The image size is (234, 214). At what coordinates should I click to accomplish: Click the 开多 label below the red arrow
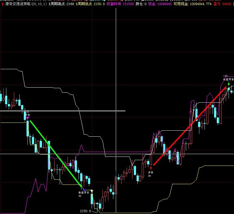tap(151, 172)
